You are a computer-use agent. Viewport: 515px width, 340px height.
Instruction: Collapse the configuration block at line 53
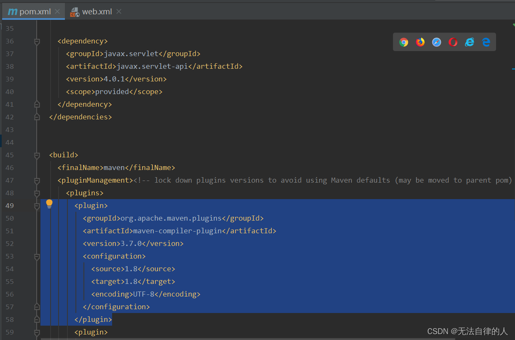point(37,256)
